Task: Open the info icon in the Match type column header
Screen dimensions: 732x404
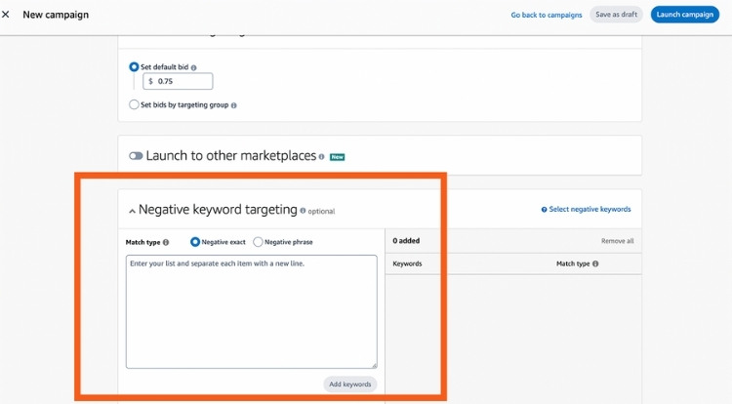Action: coord(595,263)
